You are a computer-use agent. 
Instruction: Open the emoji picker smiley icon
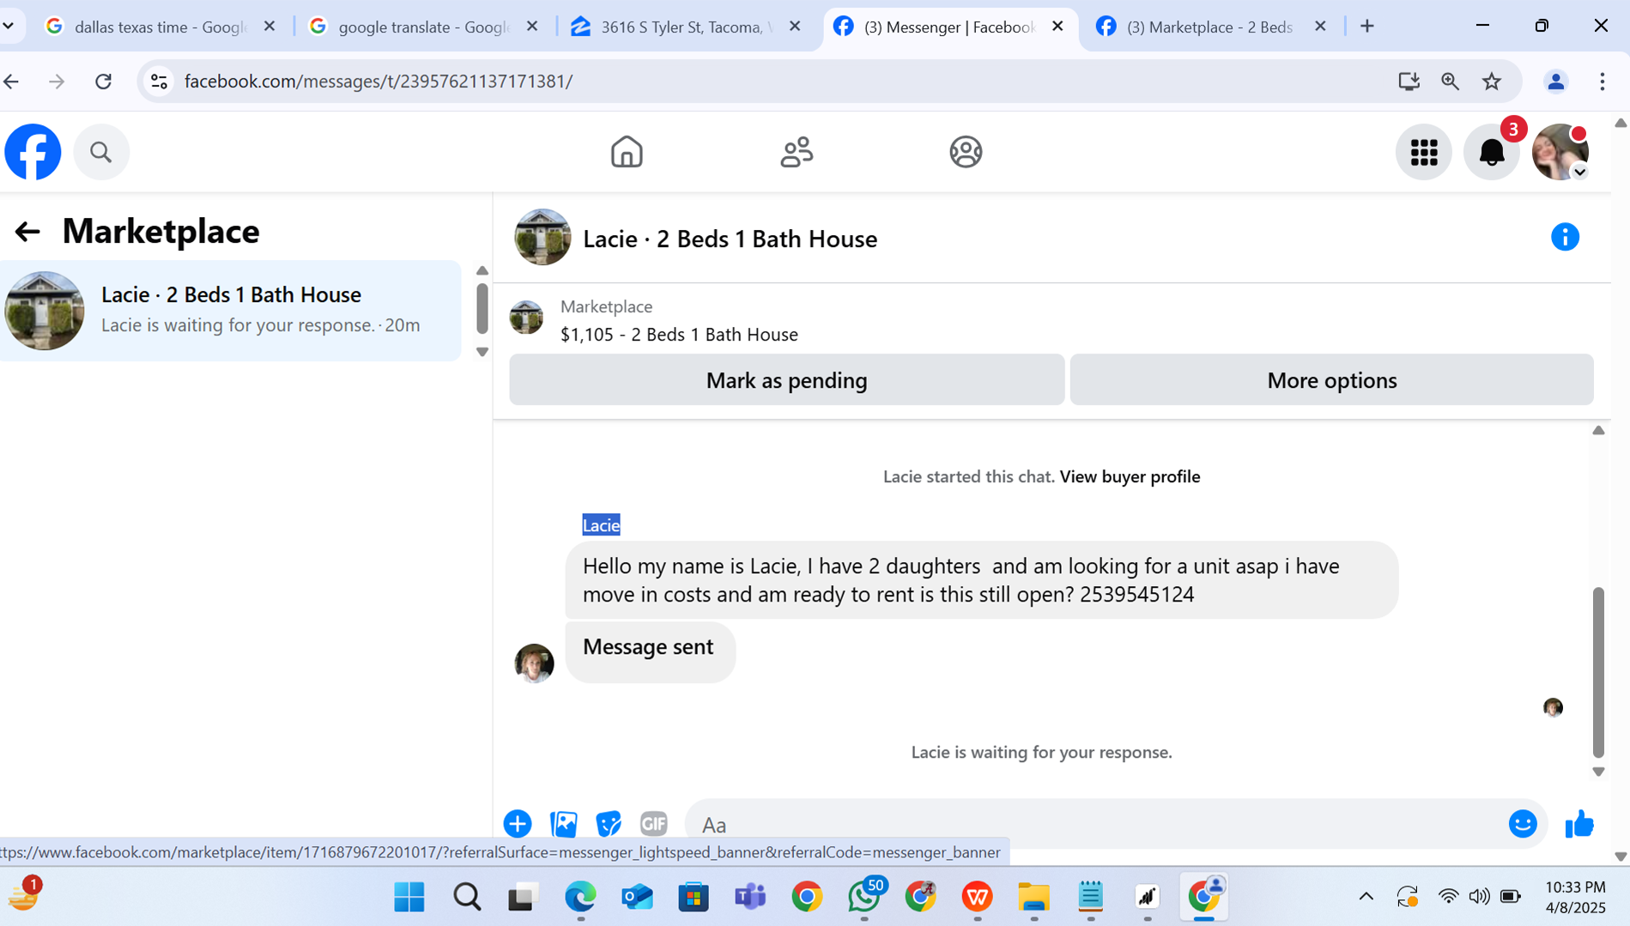point(1523,824)
